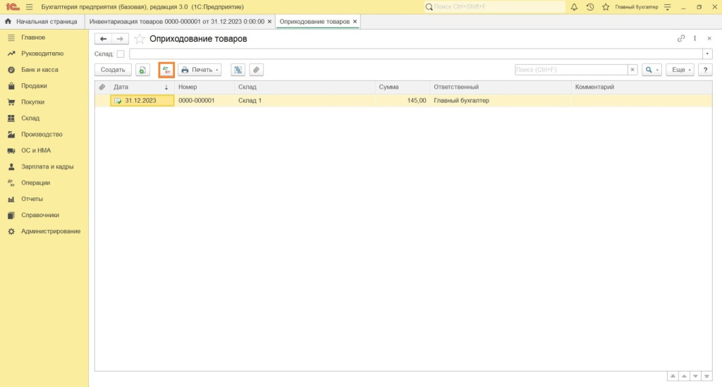722x387 pixels.
Task: Sort by the Сумма column header
Action: click(x=402, y=87)
